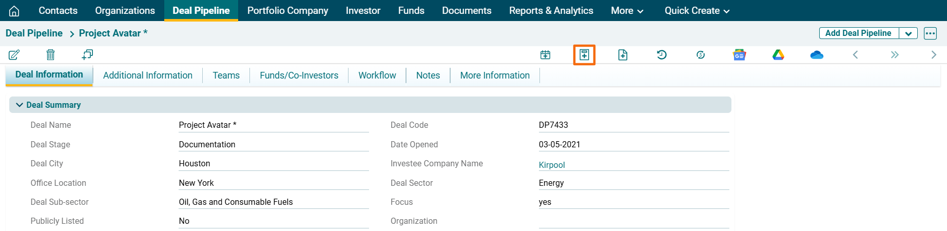Open the OneDrive cloud icon
Viewport: 947px width, 231px height.
817,55
